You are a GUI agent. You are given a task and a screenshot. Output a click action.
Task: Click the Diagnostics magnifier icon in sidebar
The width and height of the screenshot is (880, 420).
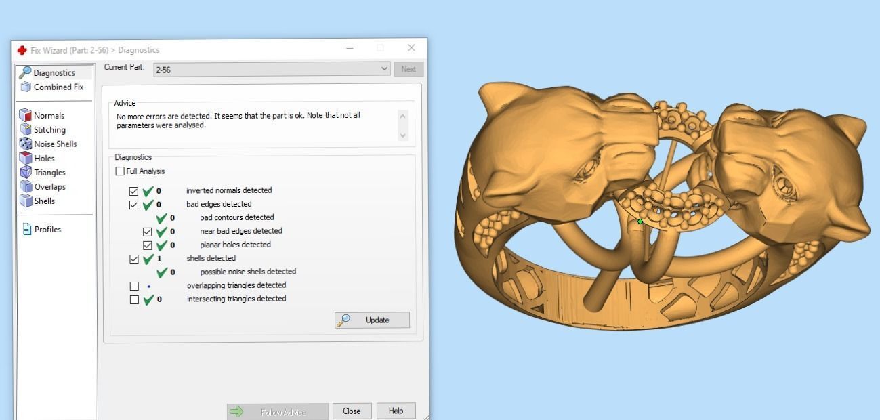[25, 72]
